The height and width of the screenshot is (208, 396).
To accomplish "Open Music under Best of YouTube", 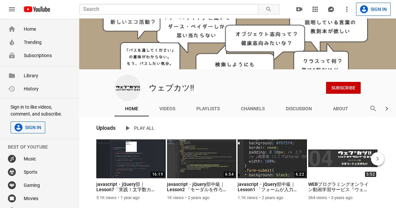I will (x=40, y=159).
